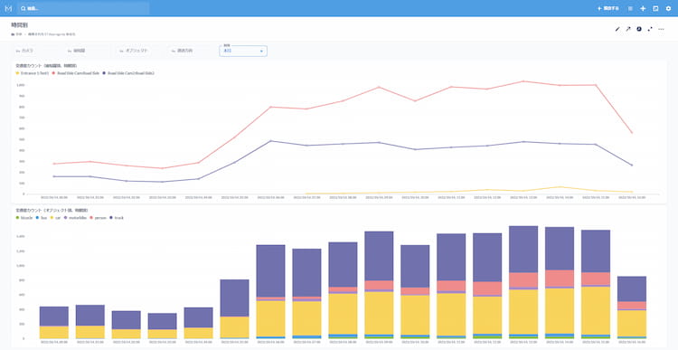Click the arrow share icon in dashboard header
The width and height of the screenshot is (678, 350).
[628, 29]
